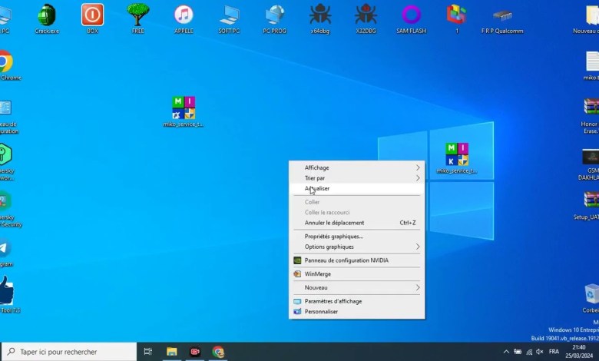This screenshot has height=361, width=599.
Task: Open the x64dbg debugger shortcut
Action: tap(320, 15)
